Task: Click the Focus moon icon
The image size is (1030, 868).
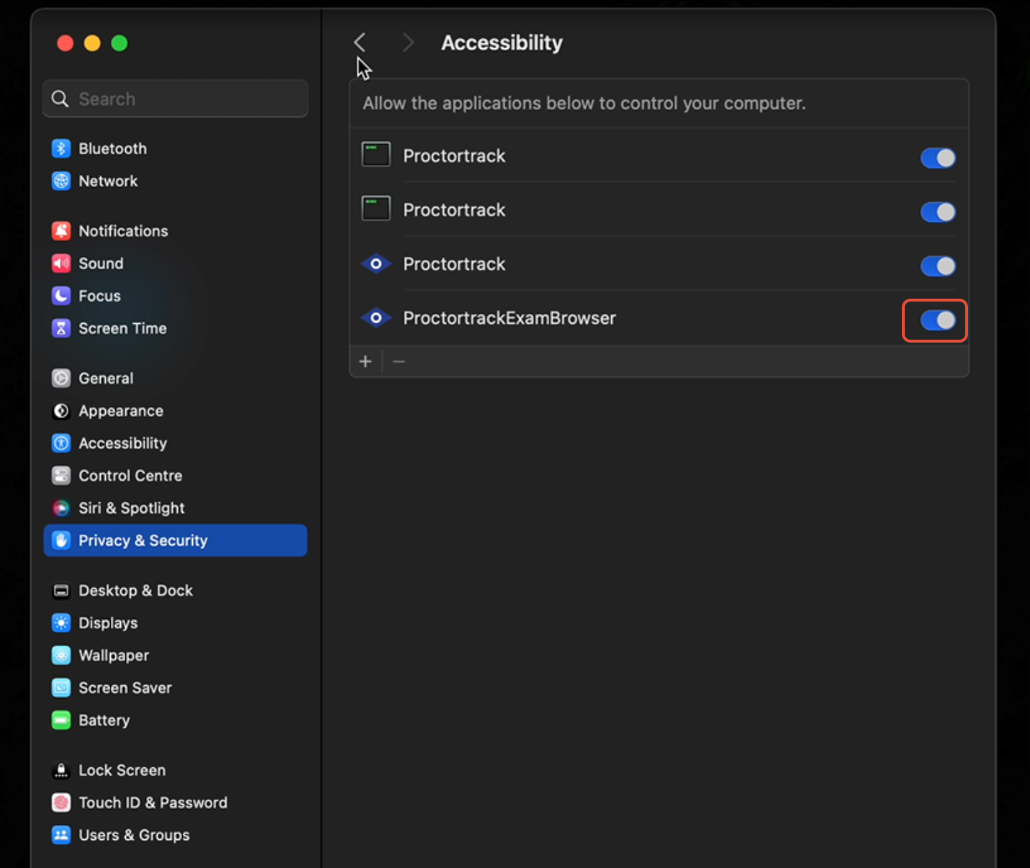Action: (x=61, y=296)
